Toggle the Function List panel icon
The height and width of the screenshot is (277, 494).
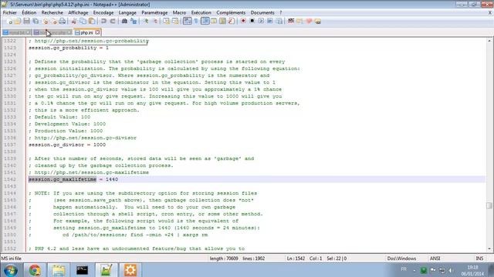point(232,21)
